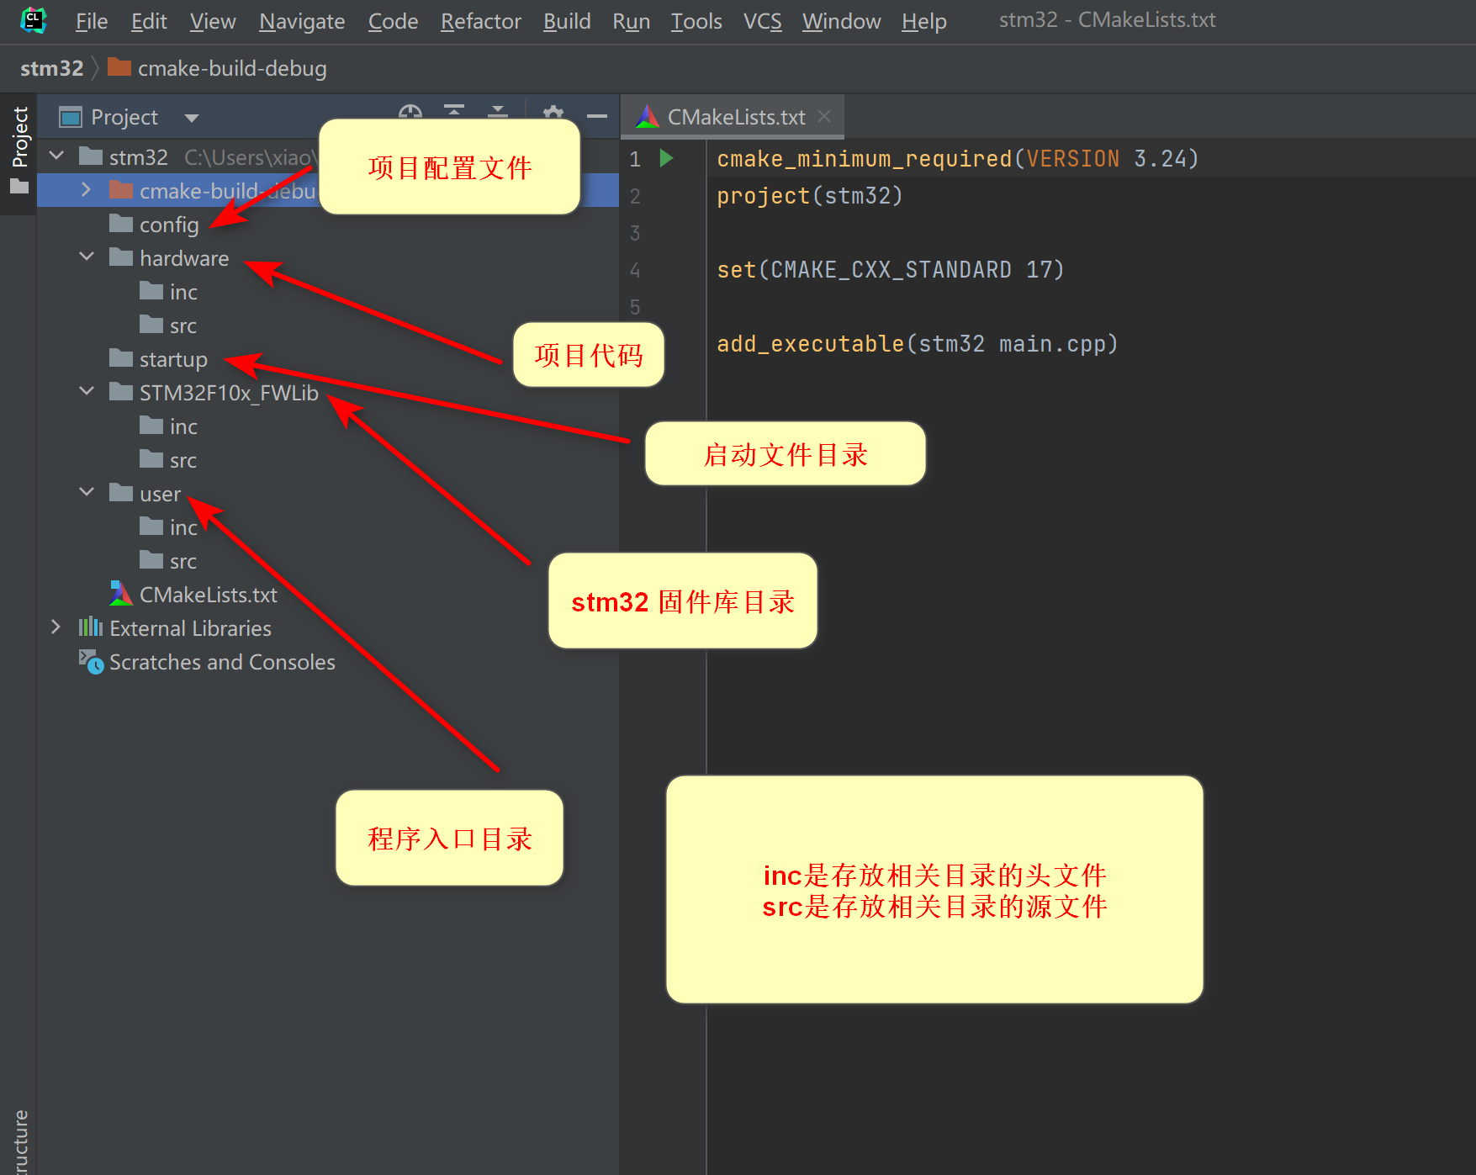Expand the cmake-build-debug folder node
Screen dimensions: 1476x1175
click(x=87, y=190)
